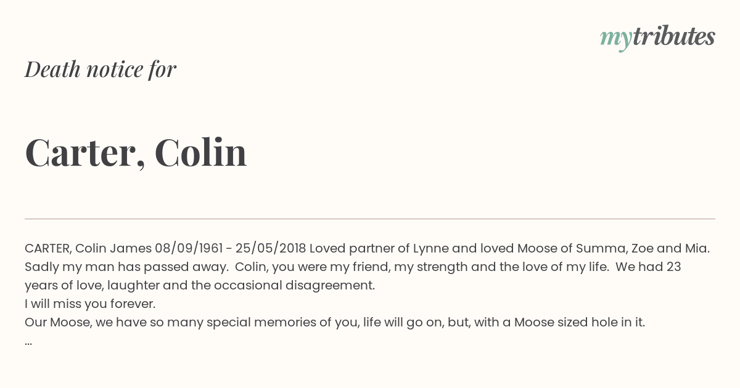Click the 'I will miss you forever.' line
The image size is (740, 388).
(x=90, y=304)
